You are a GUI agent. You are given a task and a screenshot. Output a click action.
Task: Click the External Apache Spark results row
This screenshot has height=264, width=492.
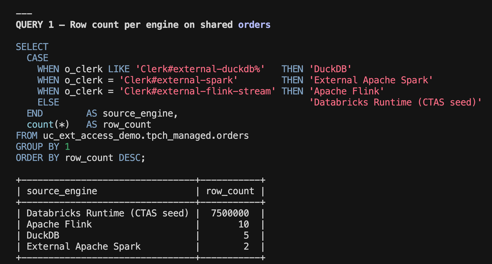coord(141,246)
